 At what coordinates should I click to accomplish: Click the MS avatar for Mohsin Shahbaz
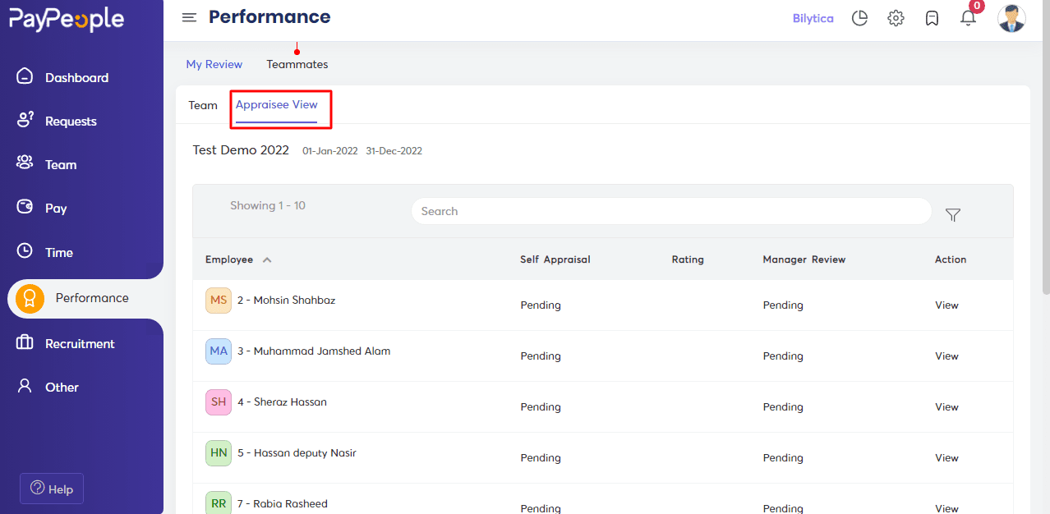(219, 301)
